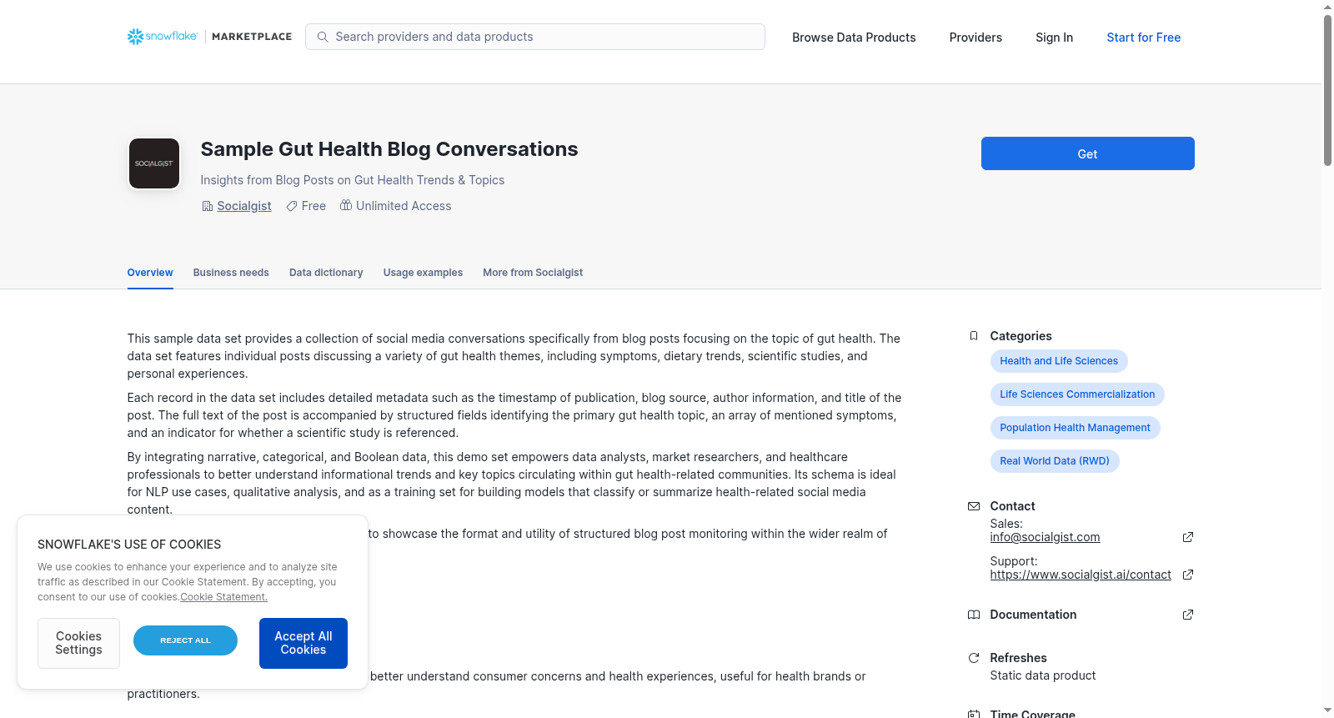This screenshot has width=1334, height=718.
Task: Open external link icon for support URL
Action: coord(1188,575)
